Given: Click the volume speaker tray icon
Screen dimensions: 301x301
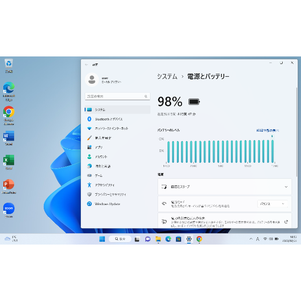Looking at the screenshot, I should coord(271,239).
